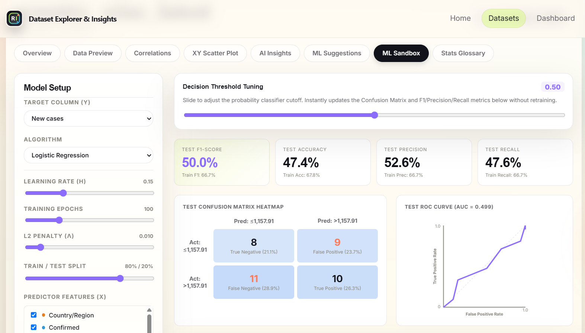Screen dimensions: 585x333
Task: Uncheck the Country/Region predictor checkbox
Action: tap(34, 315)
